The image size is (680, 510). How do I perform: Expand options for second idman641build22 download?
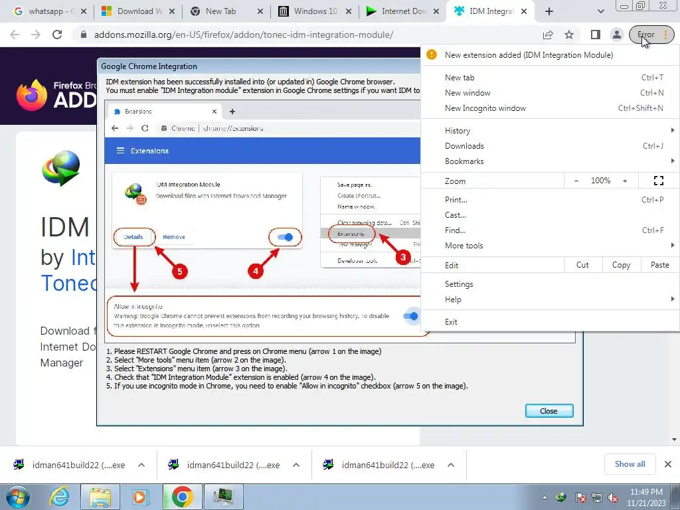(x=296, y=465)
